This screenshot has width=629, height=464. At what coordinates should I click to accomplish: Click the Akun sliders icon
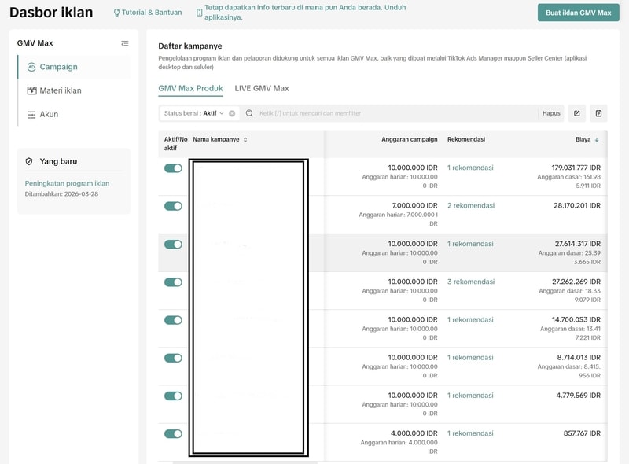tap(31, 115)
